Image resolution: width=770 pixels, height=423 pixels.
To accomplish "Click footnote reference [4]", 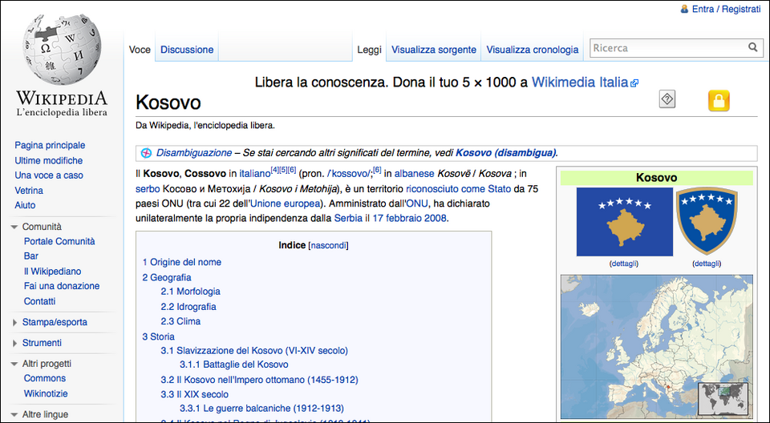I will click(274, 170).
